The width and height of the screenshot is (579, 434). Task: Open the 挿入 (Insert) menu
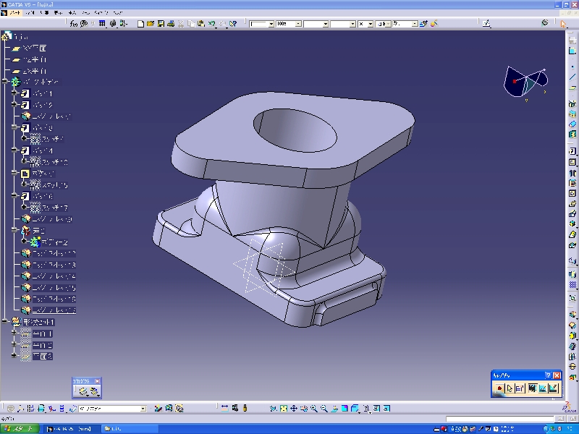coord(72,13)
